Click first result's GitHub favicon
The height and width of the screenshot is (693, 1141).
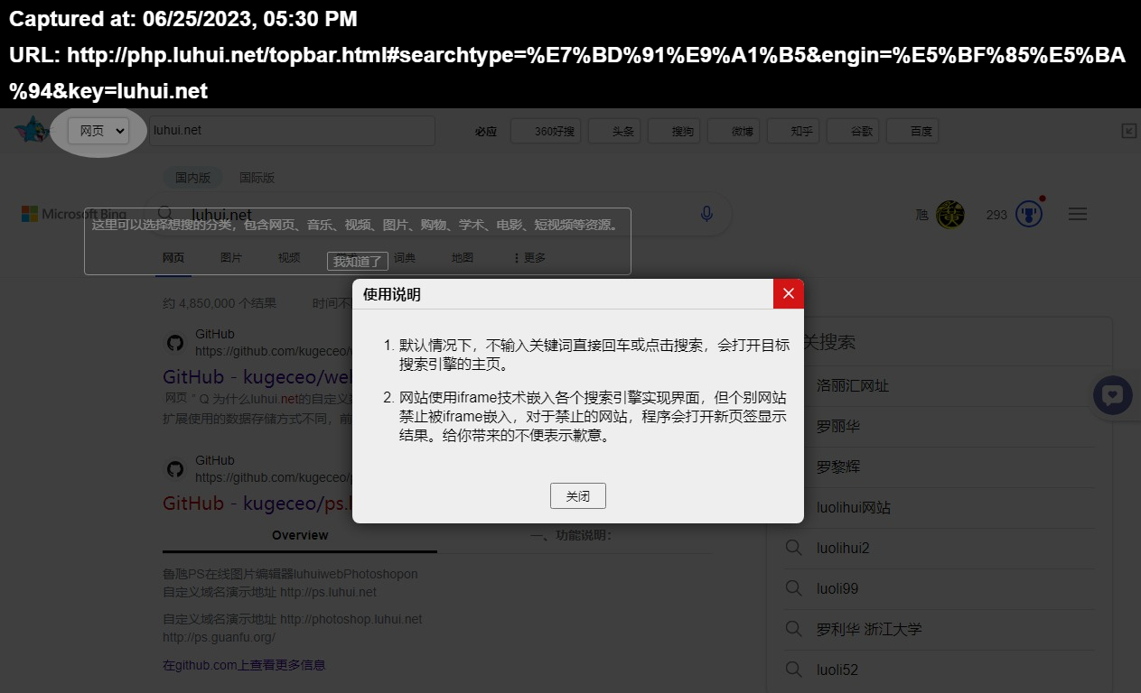(x=175, y=343)
